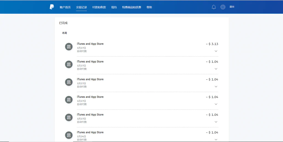The image size is (283, 142).
Task: Click the - $ 3.13 amount
Action: click(x=212, y=44)
